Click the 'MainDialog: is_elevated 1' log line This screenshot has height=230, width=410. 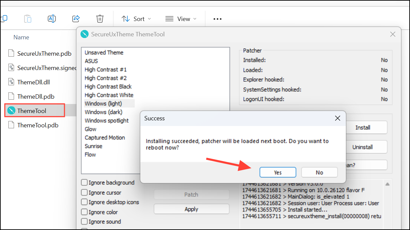coord(296,197)
